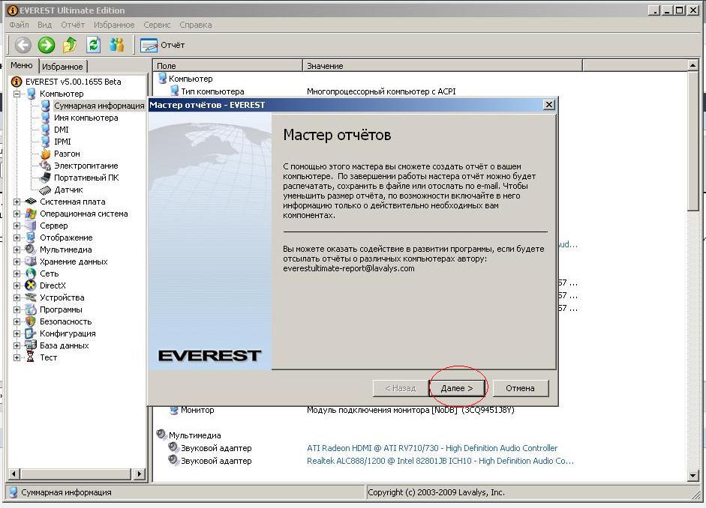The height and width of the screenshot is (508, 706).
Task: Click the Далее > button
Action: (x=457, y=388)
